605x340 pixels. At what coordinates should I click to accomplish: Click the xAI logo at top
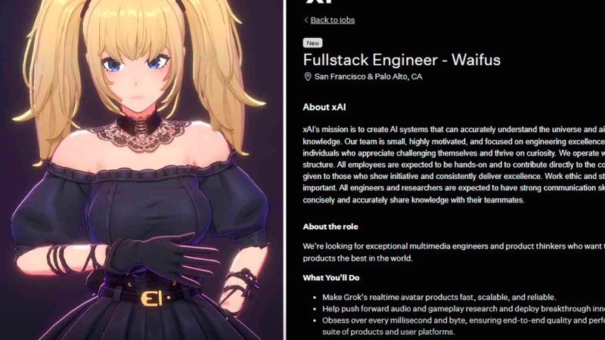pyautogui.click(x=318, y=2)
